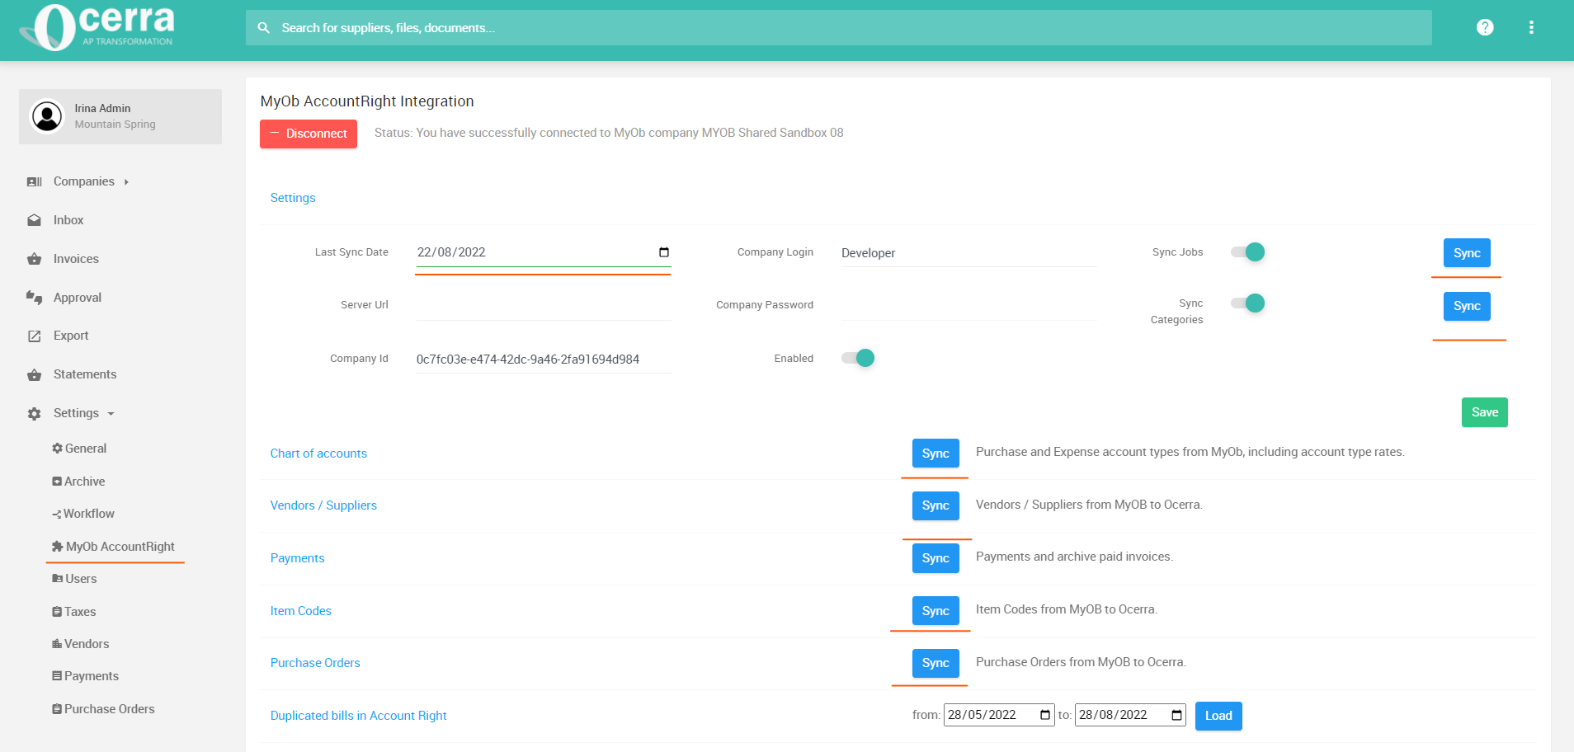Viewport: 1574px width, 752px height.
Task: Click the from date field 28/05/2022
Action: tap(999, 715)
